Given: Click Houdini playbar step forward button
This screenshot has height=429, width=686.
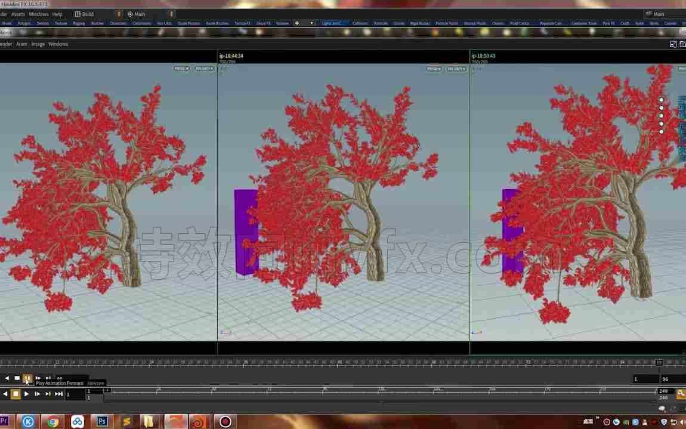Looking at the screenshot, I should [x=37, y=394].
